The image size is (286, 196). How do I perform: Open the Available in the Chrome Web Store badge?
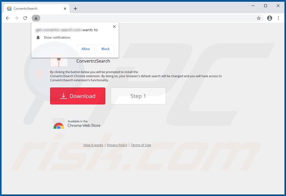[x=77, y=124]
